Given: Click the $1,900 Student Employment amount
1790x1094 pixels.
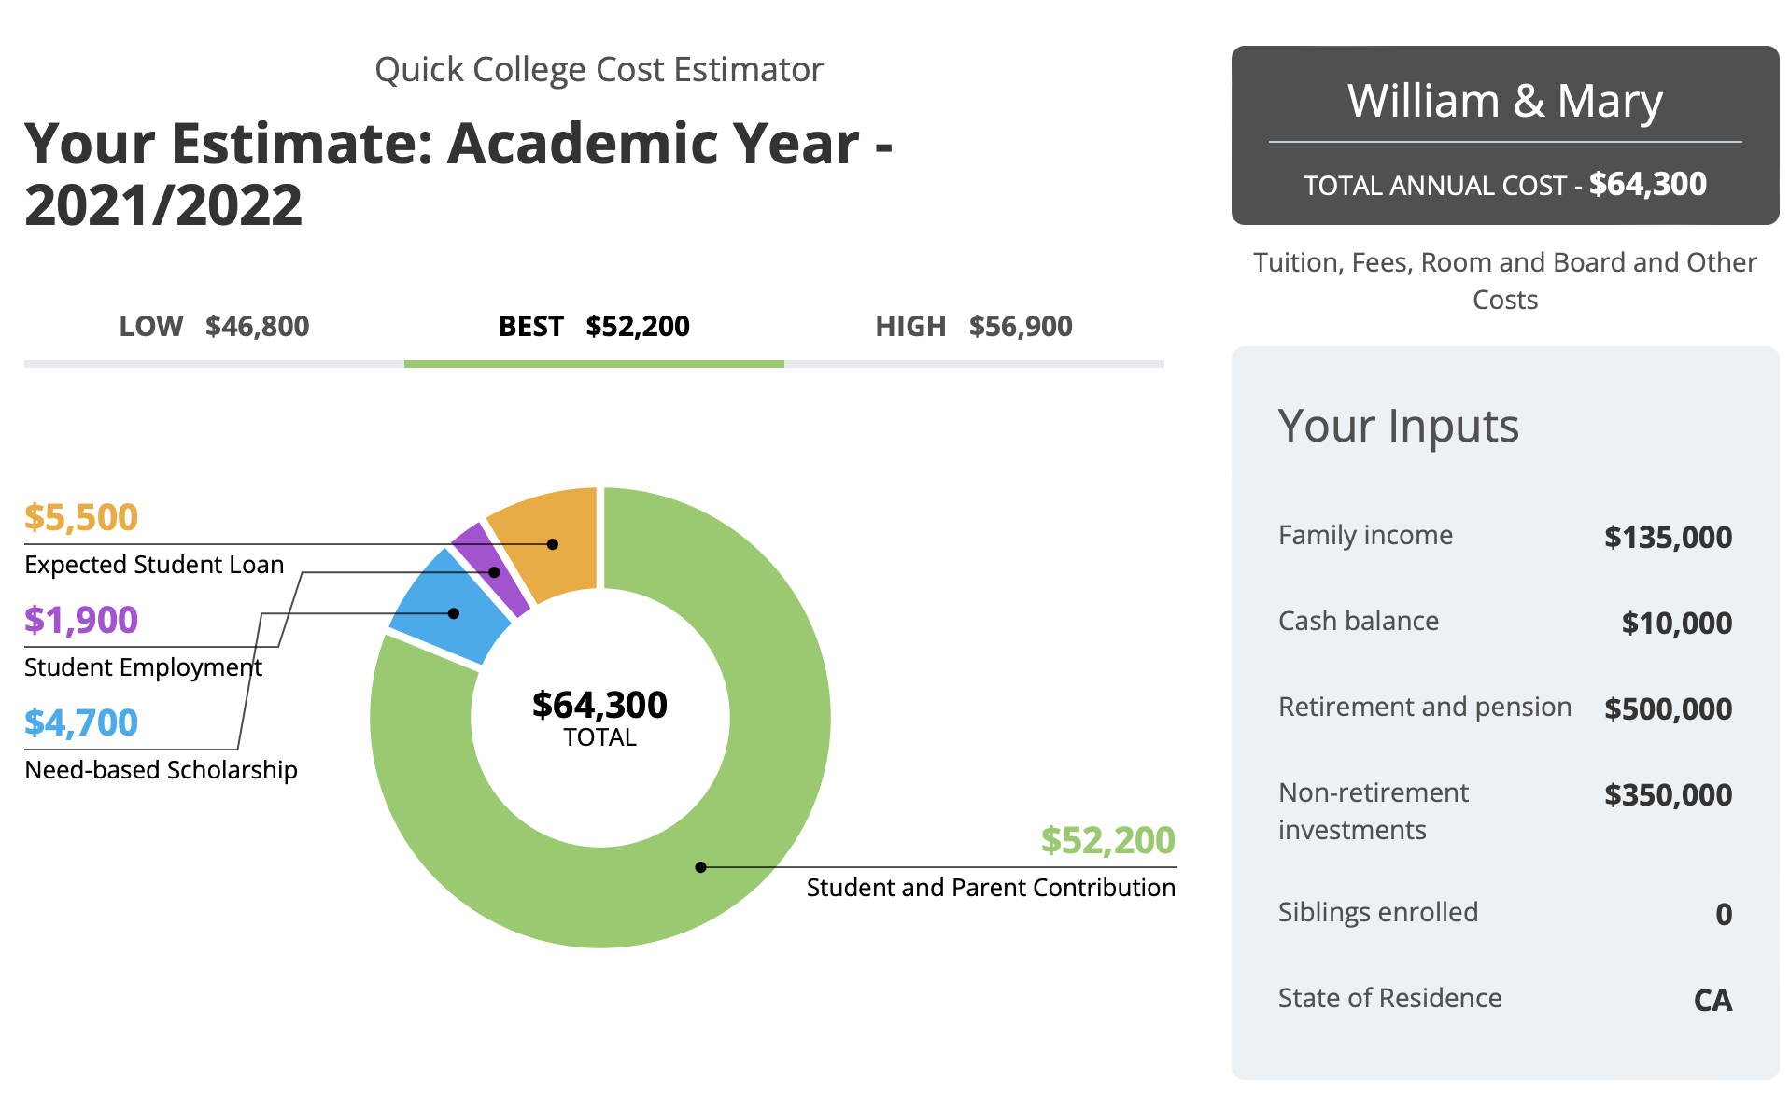Looking at the screenshot, I should (x=81, y=620).
